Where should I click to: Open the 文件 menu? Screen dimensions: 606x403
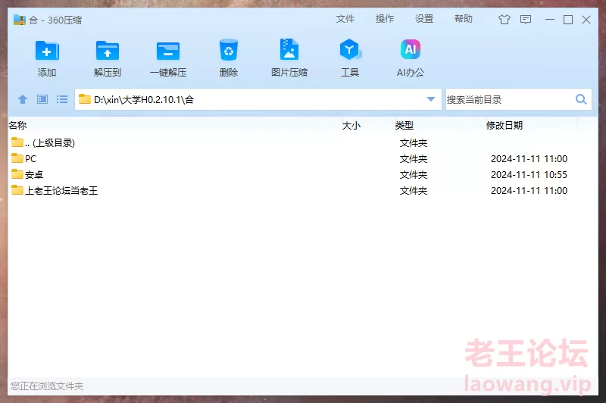[x=345, y=19]
